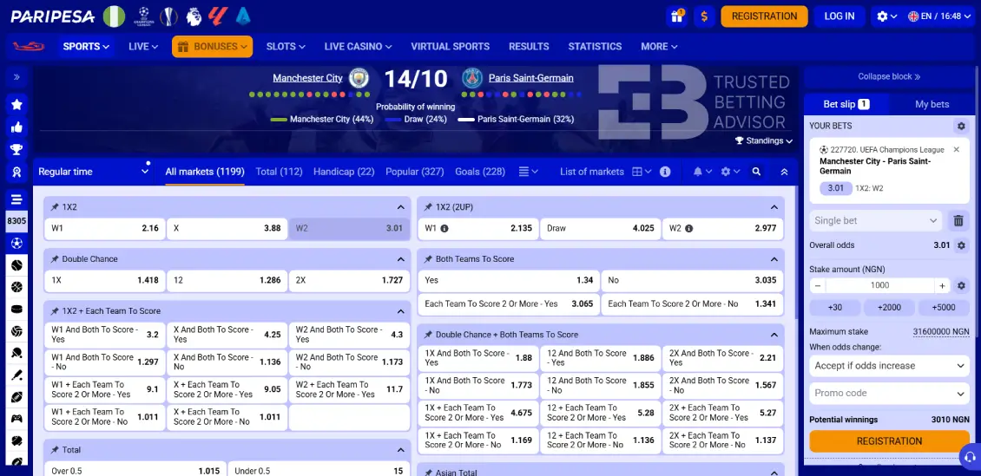This screenshot has height=476, width=981.
Task: Open overall odds settings gear
Action: click(962, 245)
